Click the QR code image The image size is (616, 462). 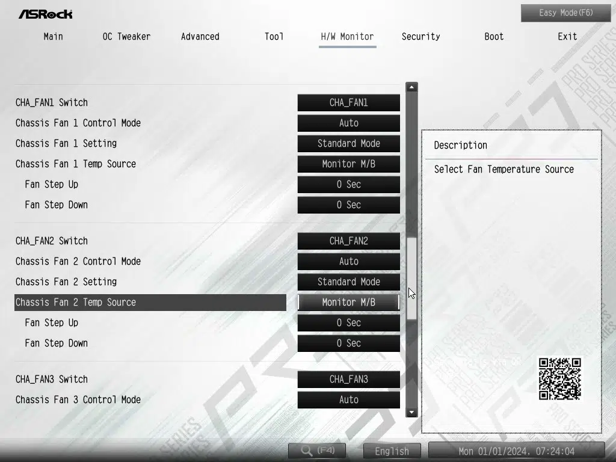pyautogui.click(x=559, y=378)
